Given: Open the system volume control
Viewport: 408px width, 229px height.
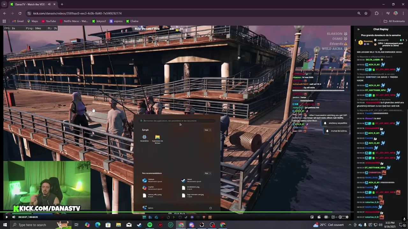Looking at the screenshot, I should pos(380,225).
